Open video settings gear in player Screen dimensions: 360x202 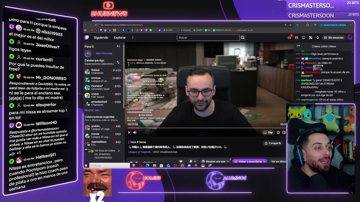click(x=278, y=132)
